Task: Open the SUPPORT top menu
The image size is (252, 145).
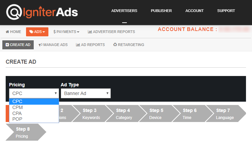Action: [226, 11]
